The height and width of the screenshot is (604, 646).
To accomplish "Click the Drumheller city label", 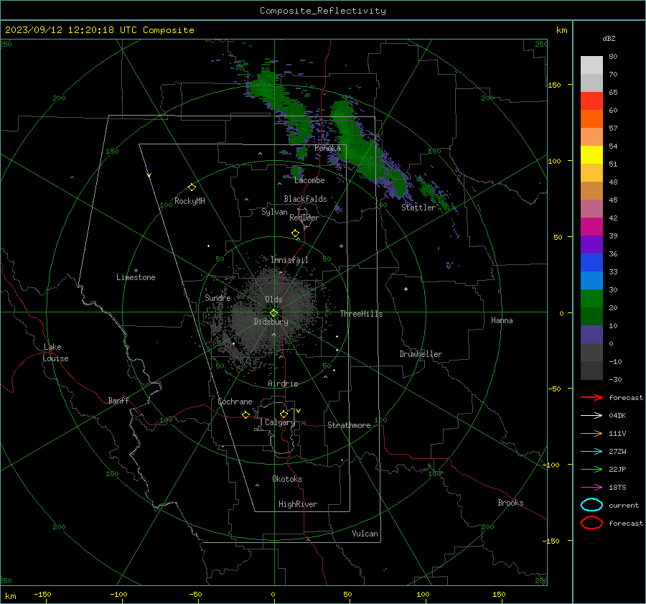I will click(421, 354).
